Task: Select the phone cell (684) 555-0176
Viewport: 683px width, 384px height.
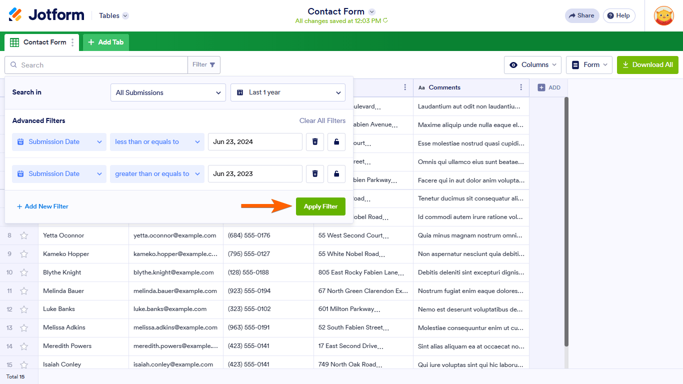Action: tap(268, 235)
